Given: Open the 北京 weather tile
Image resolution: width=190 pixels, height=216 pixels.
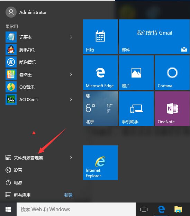Looking at the screenshot, I should pos(100,109).
